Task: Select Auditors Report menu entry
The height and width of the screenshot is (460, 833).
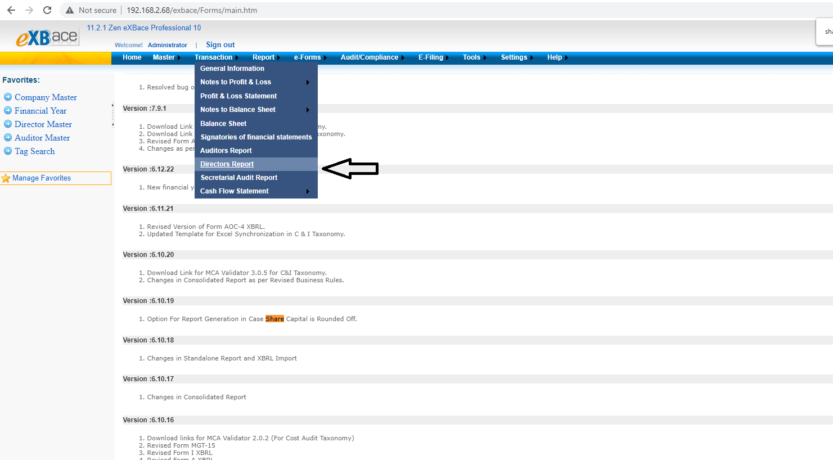Action: (256, 151)
